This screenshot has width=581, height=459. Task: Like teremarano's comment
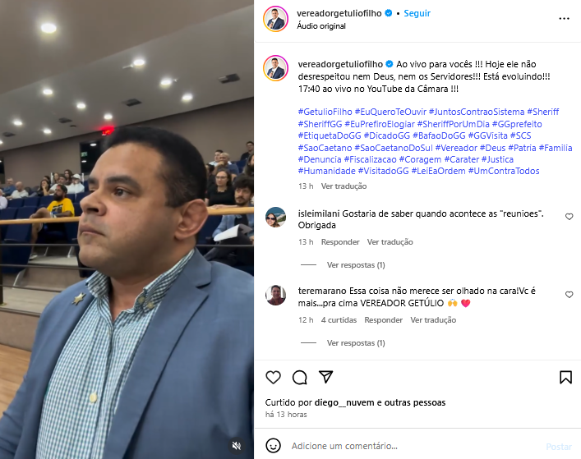click(x=569, y=295)
